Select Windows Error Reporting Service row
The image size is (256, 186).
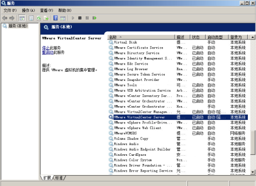178,171
